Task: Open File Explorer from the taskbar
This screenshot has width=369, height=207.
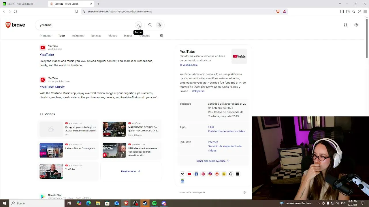Action: 98,203
